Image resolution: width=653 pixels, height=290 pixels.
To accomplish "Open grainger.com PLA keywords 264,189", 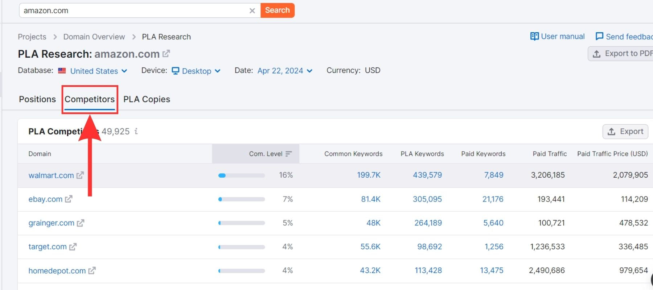I will [x=428, y=223].
